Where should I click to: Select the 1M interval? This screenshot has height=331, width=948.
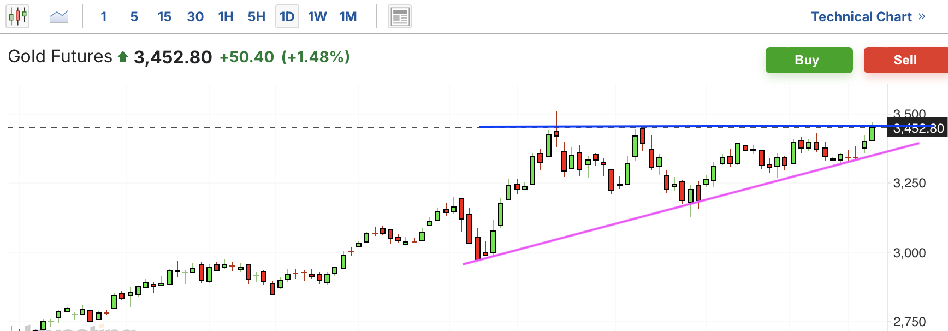click(x=348, y=16)
